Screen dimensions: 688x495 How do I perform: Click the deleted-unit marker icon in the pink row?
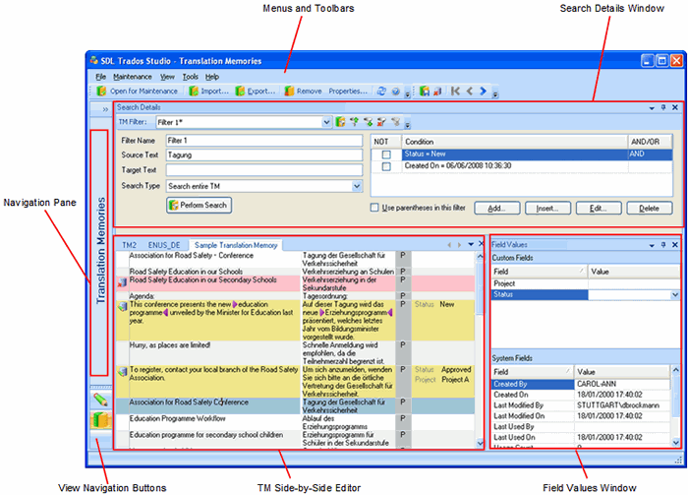pyautogui.click(x=122, y=282)
